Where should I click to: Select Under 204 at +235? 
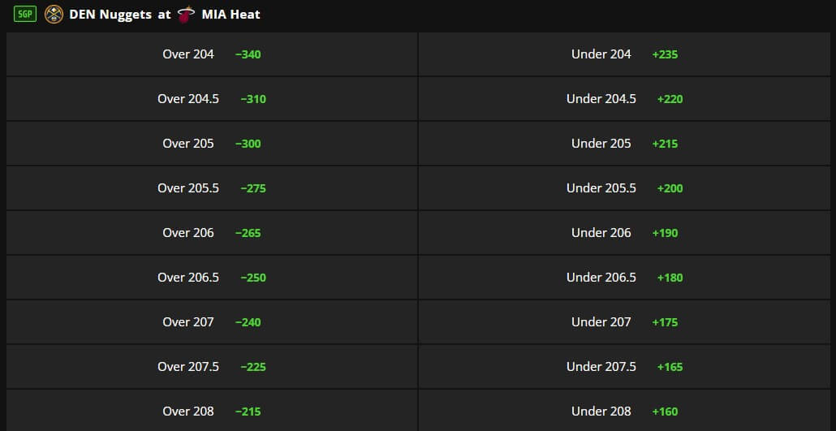(x=627, y=54)
